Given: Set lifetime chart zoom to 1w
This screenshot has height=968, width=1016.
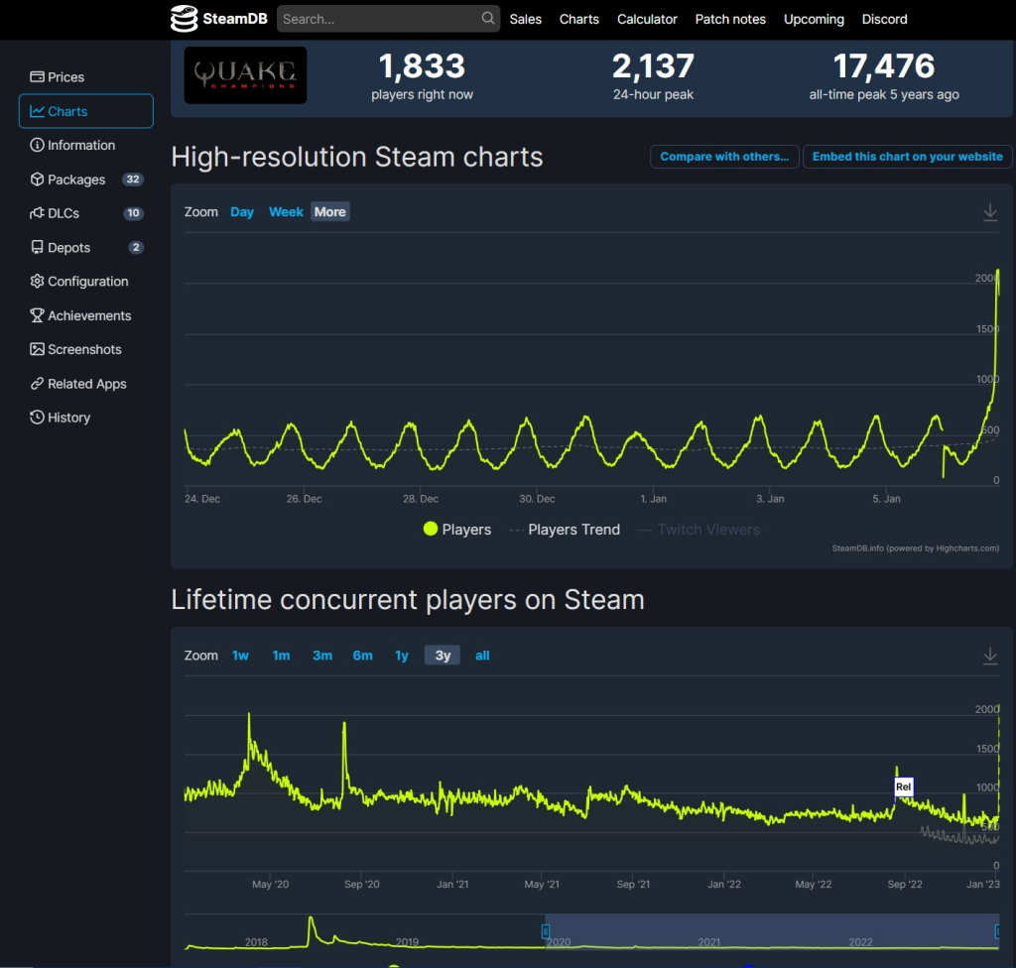Looking at the screenshot, I should pos(240,655).
